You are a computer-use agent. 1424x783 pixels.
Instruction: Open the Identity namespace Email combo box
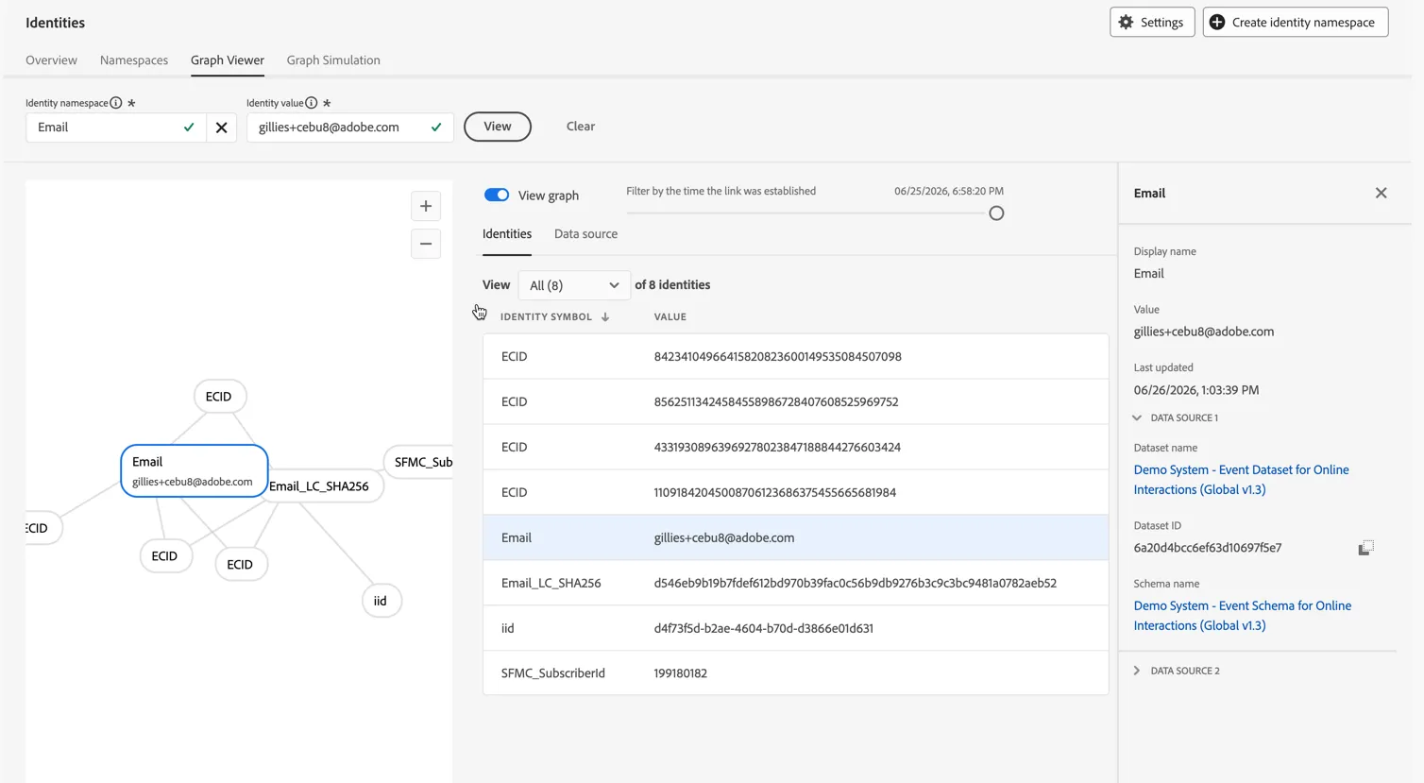(x=116, y=127)
